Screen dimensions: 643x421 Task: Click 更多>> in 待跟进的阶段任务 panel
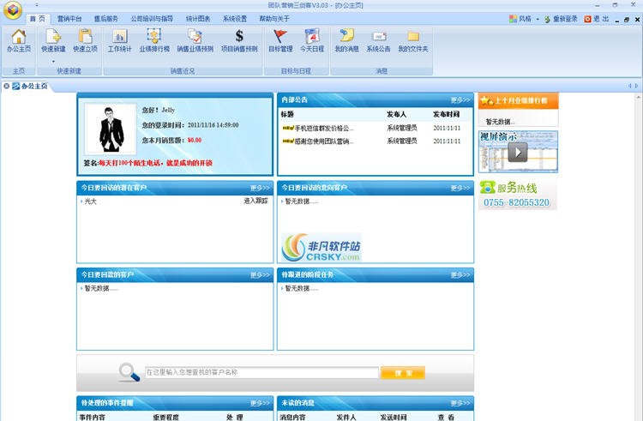pos(460,275)
